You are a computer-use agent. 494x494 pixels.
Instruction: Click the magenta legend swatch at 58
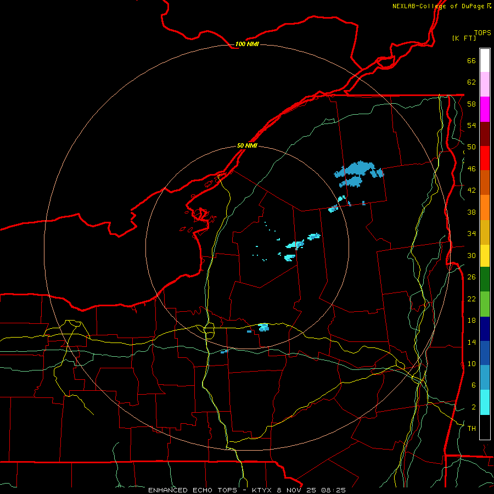pos(485,109)
